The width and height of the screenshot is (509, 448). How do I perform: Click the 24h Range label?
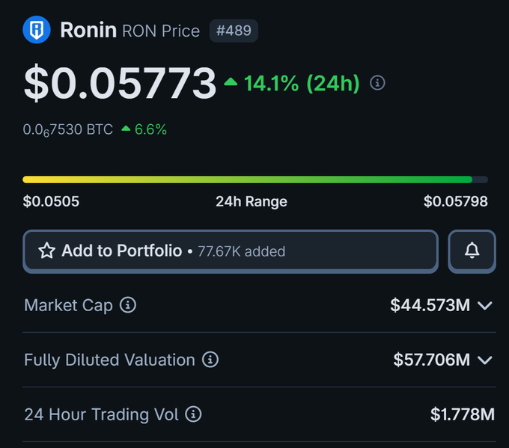252,201
